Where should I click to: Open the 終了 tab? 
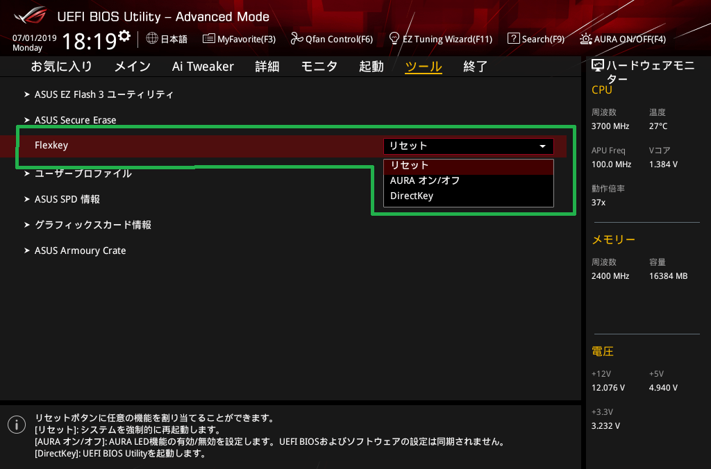475,67
